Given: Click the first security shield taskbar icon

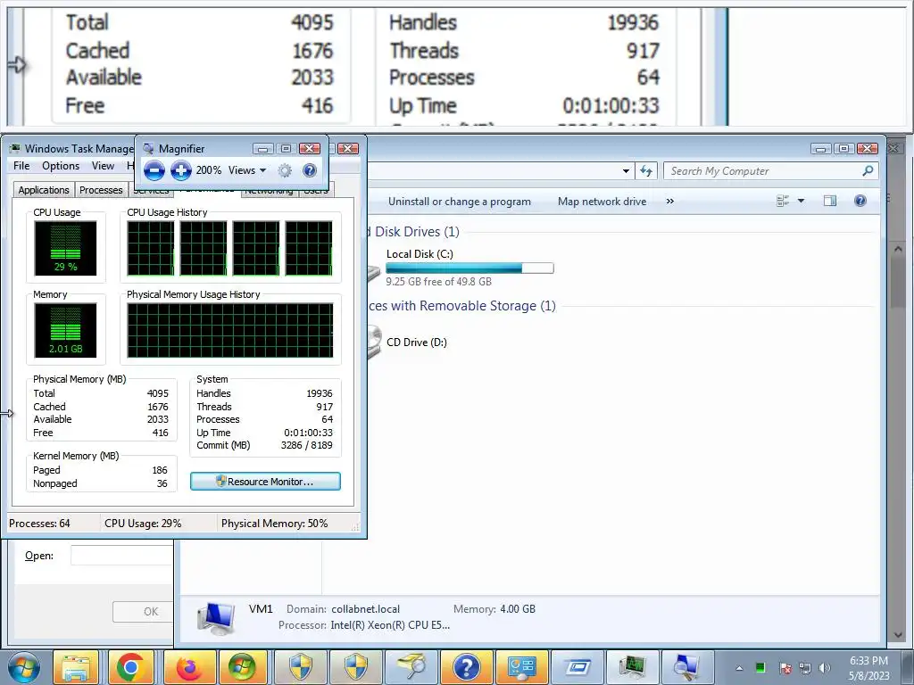Looking at the screenshot, I should 300,667.
